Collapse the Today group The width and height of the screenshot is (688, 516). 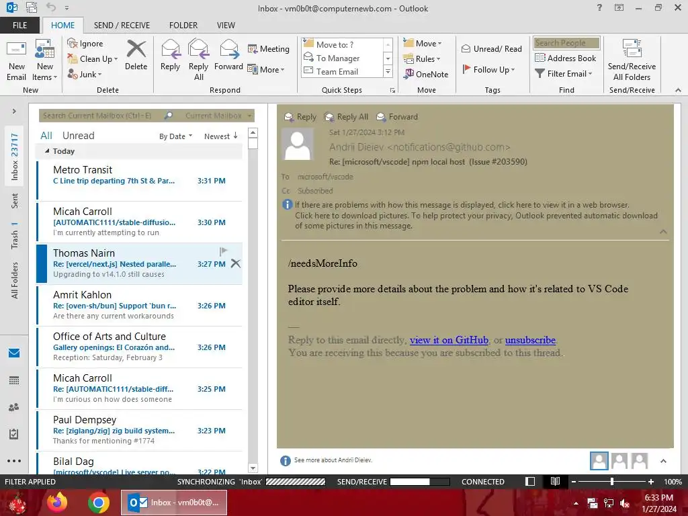pyautogui.click(x=47, y=151)
